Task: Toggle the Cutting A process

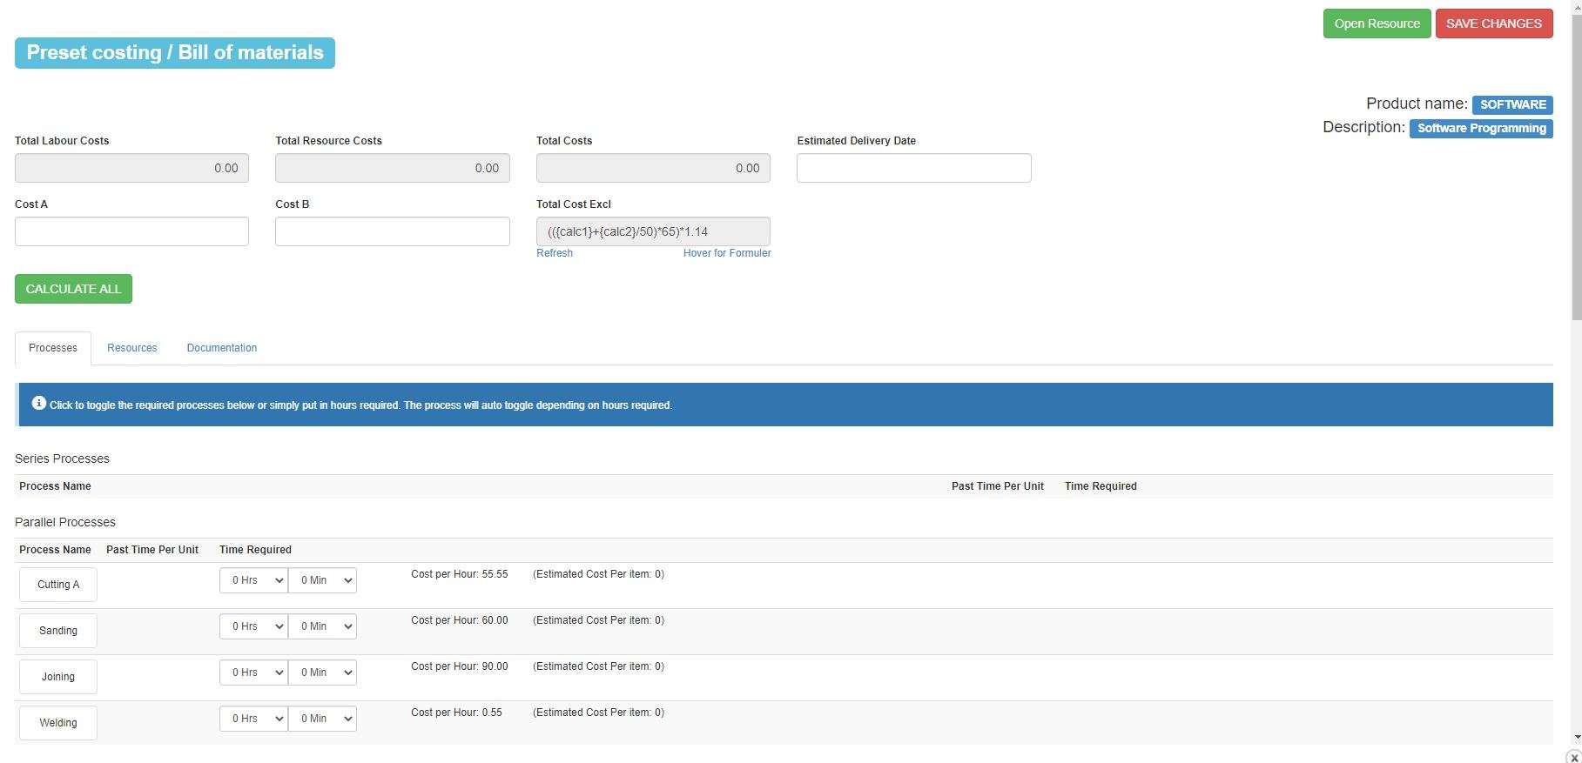Action: pyautogui.click(x=58, y=585)
